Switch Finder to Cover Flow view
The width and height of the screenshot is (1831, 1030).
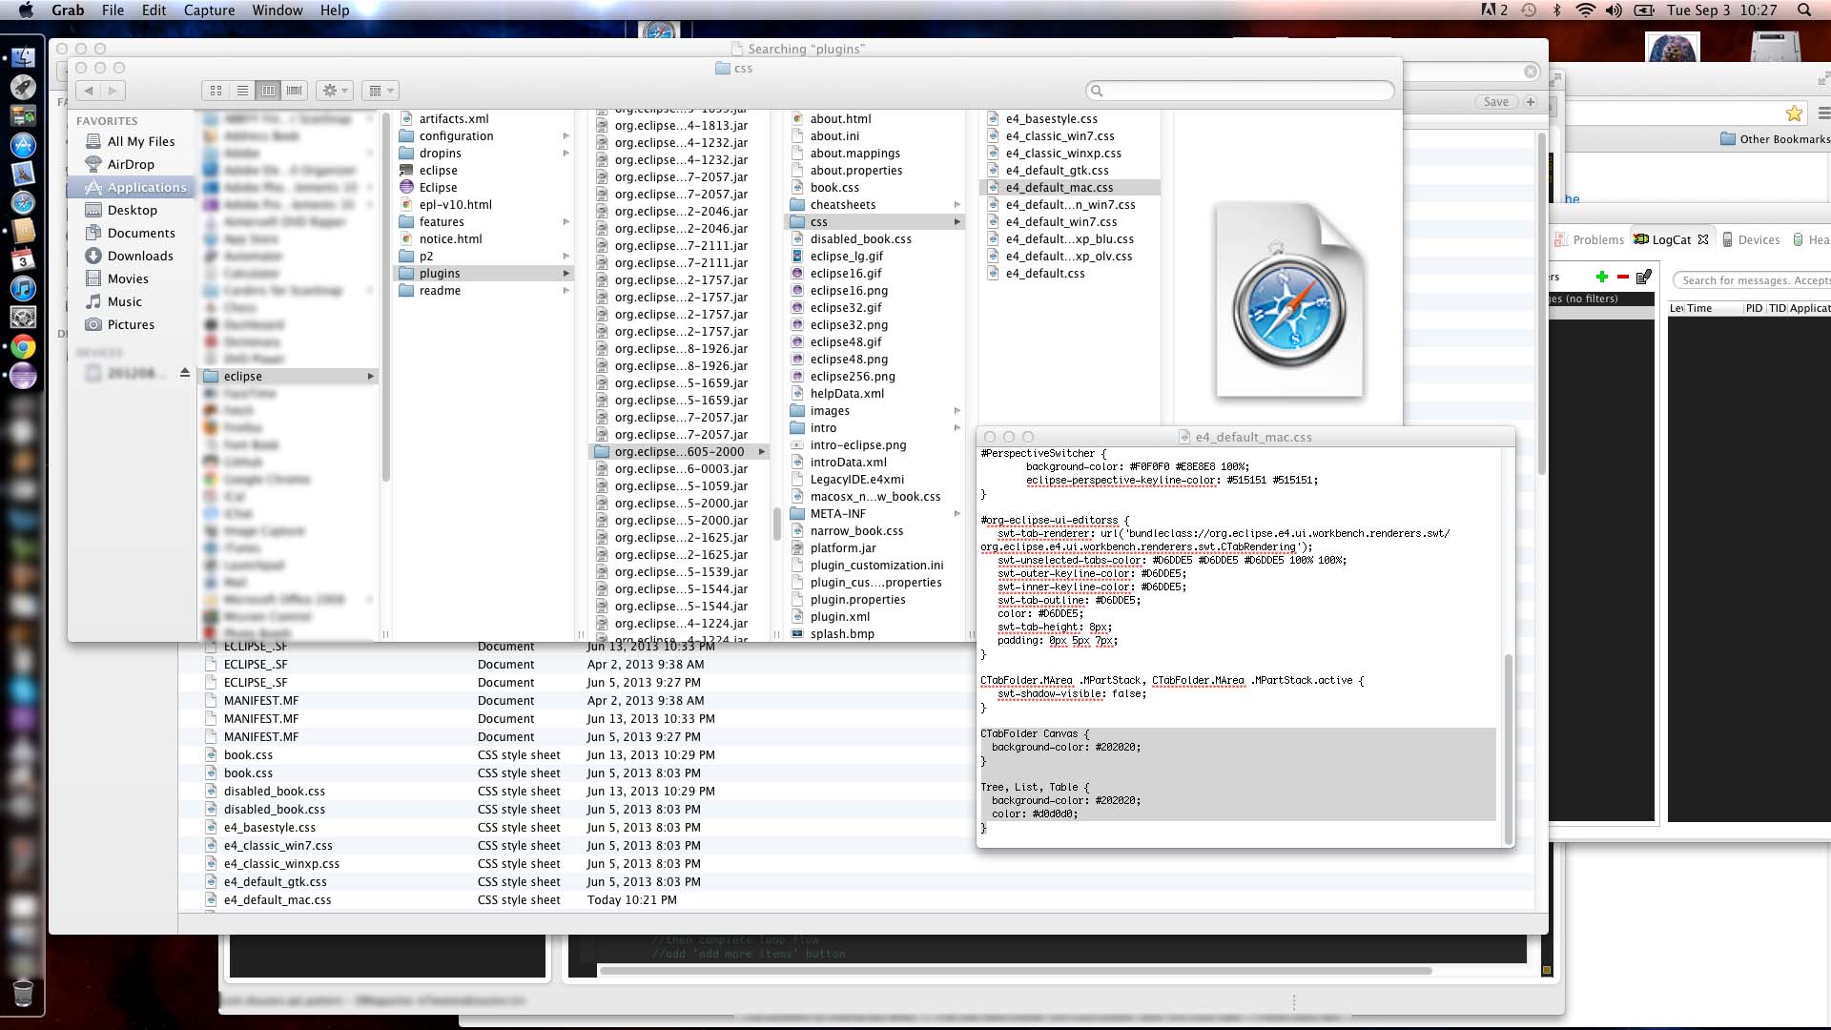point(295,91)
